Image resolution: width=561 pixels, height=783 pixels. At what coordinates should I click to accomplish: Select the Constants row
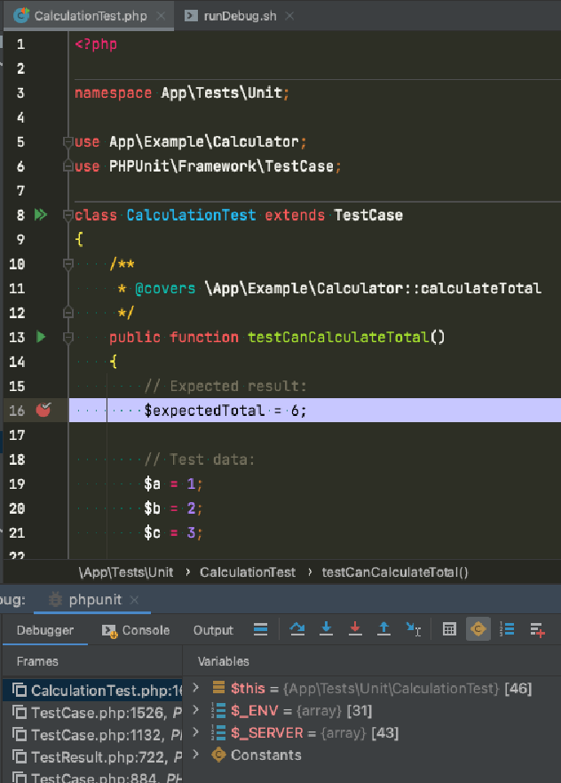pos(372,755)
